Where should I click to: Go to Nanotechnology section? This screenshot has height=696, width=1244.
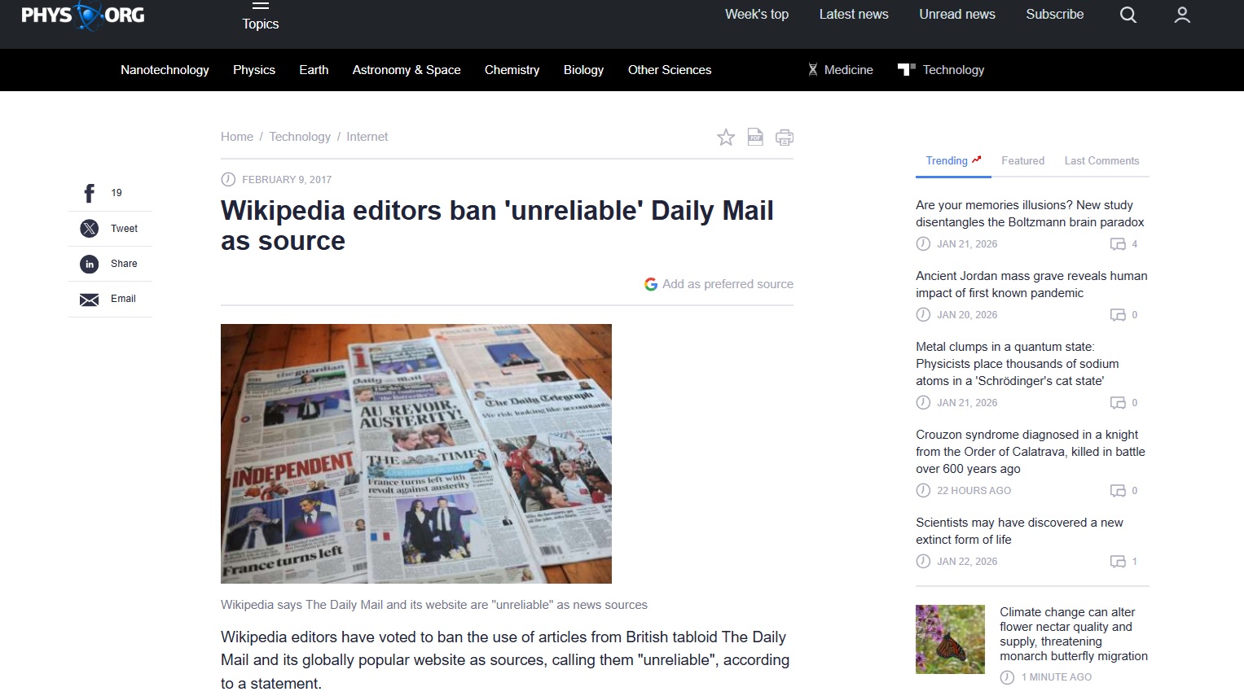click(165, 70)
